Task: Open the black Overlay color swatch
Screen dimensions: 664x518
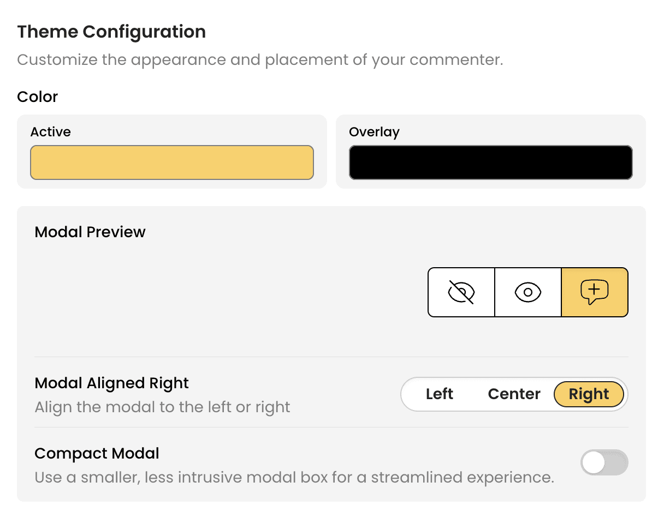Action: click(490, 162)
